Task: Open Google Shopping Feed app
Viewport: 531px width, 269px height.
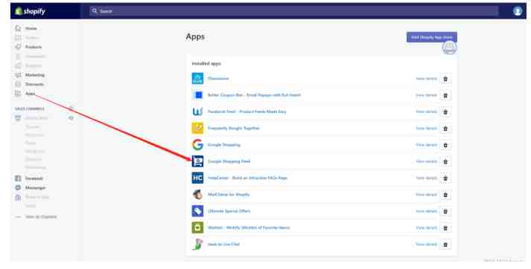Action: 229,161
